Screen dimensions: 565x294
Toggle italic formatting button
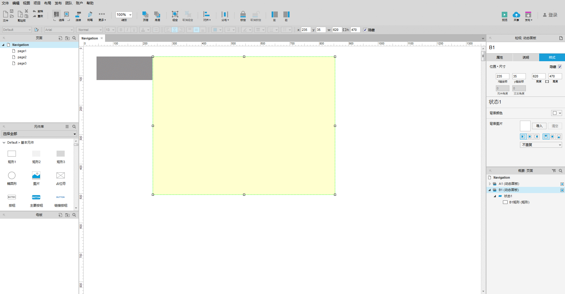[127, 30]
